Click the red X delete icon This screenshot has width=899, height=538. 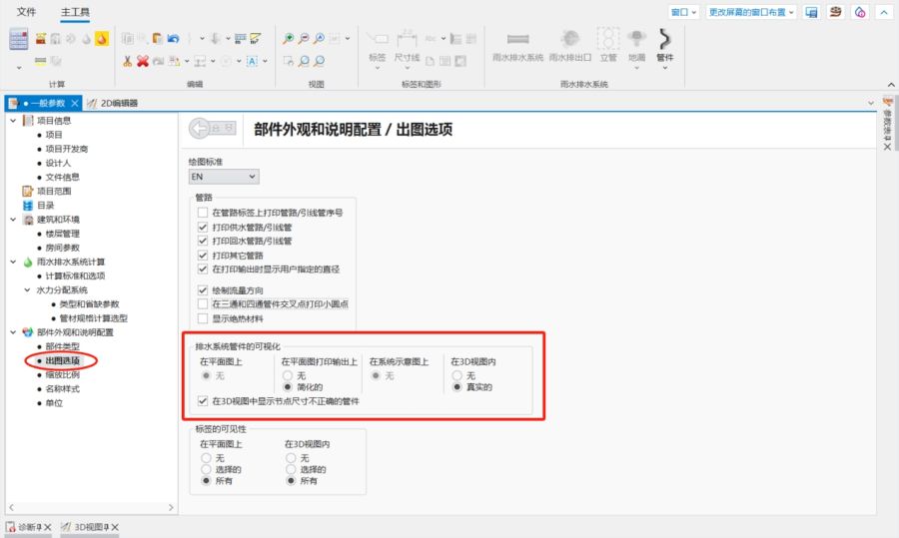(143, 61)
